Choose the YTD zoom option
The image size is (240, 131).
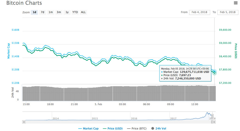click(75, 12)
